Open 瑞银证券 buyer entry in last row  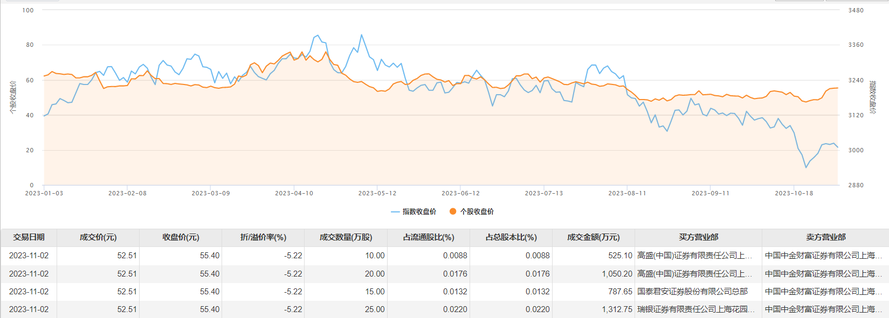pyautogui.click(x=694, y=309)
